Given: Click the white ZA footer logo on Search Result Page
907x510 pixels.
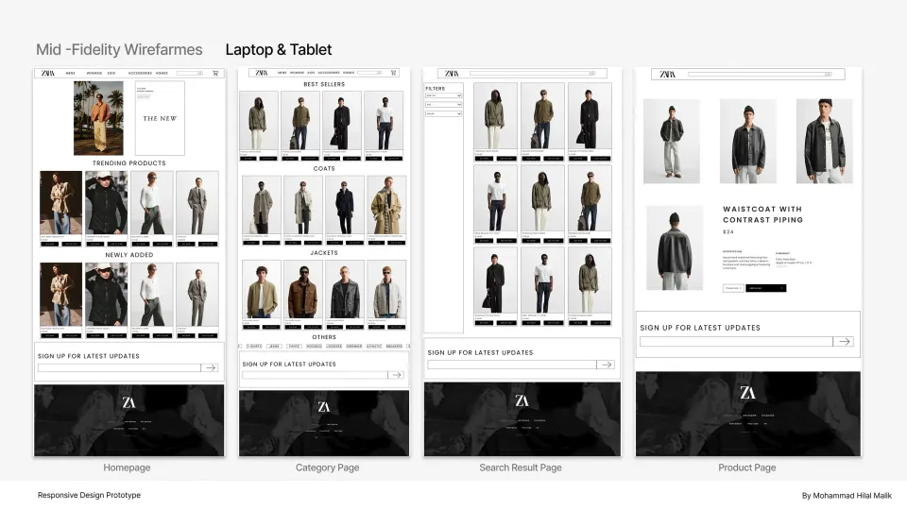Looking at the screenshot, I should point(522,400).
